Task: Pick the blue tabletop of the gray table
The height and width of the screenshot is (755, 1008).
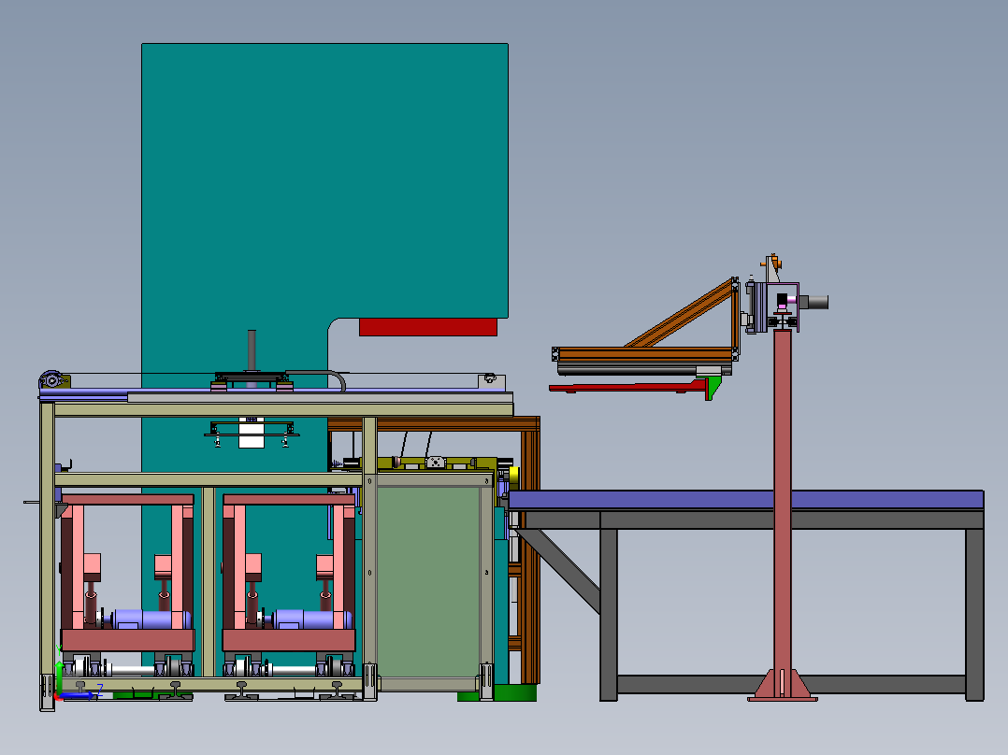Action: (746, 500)
